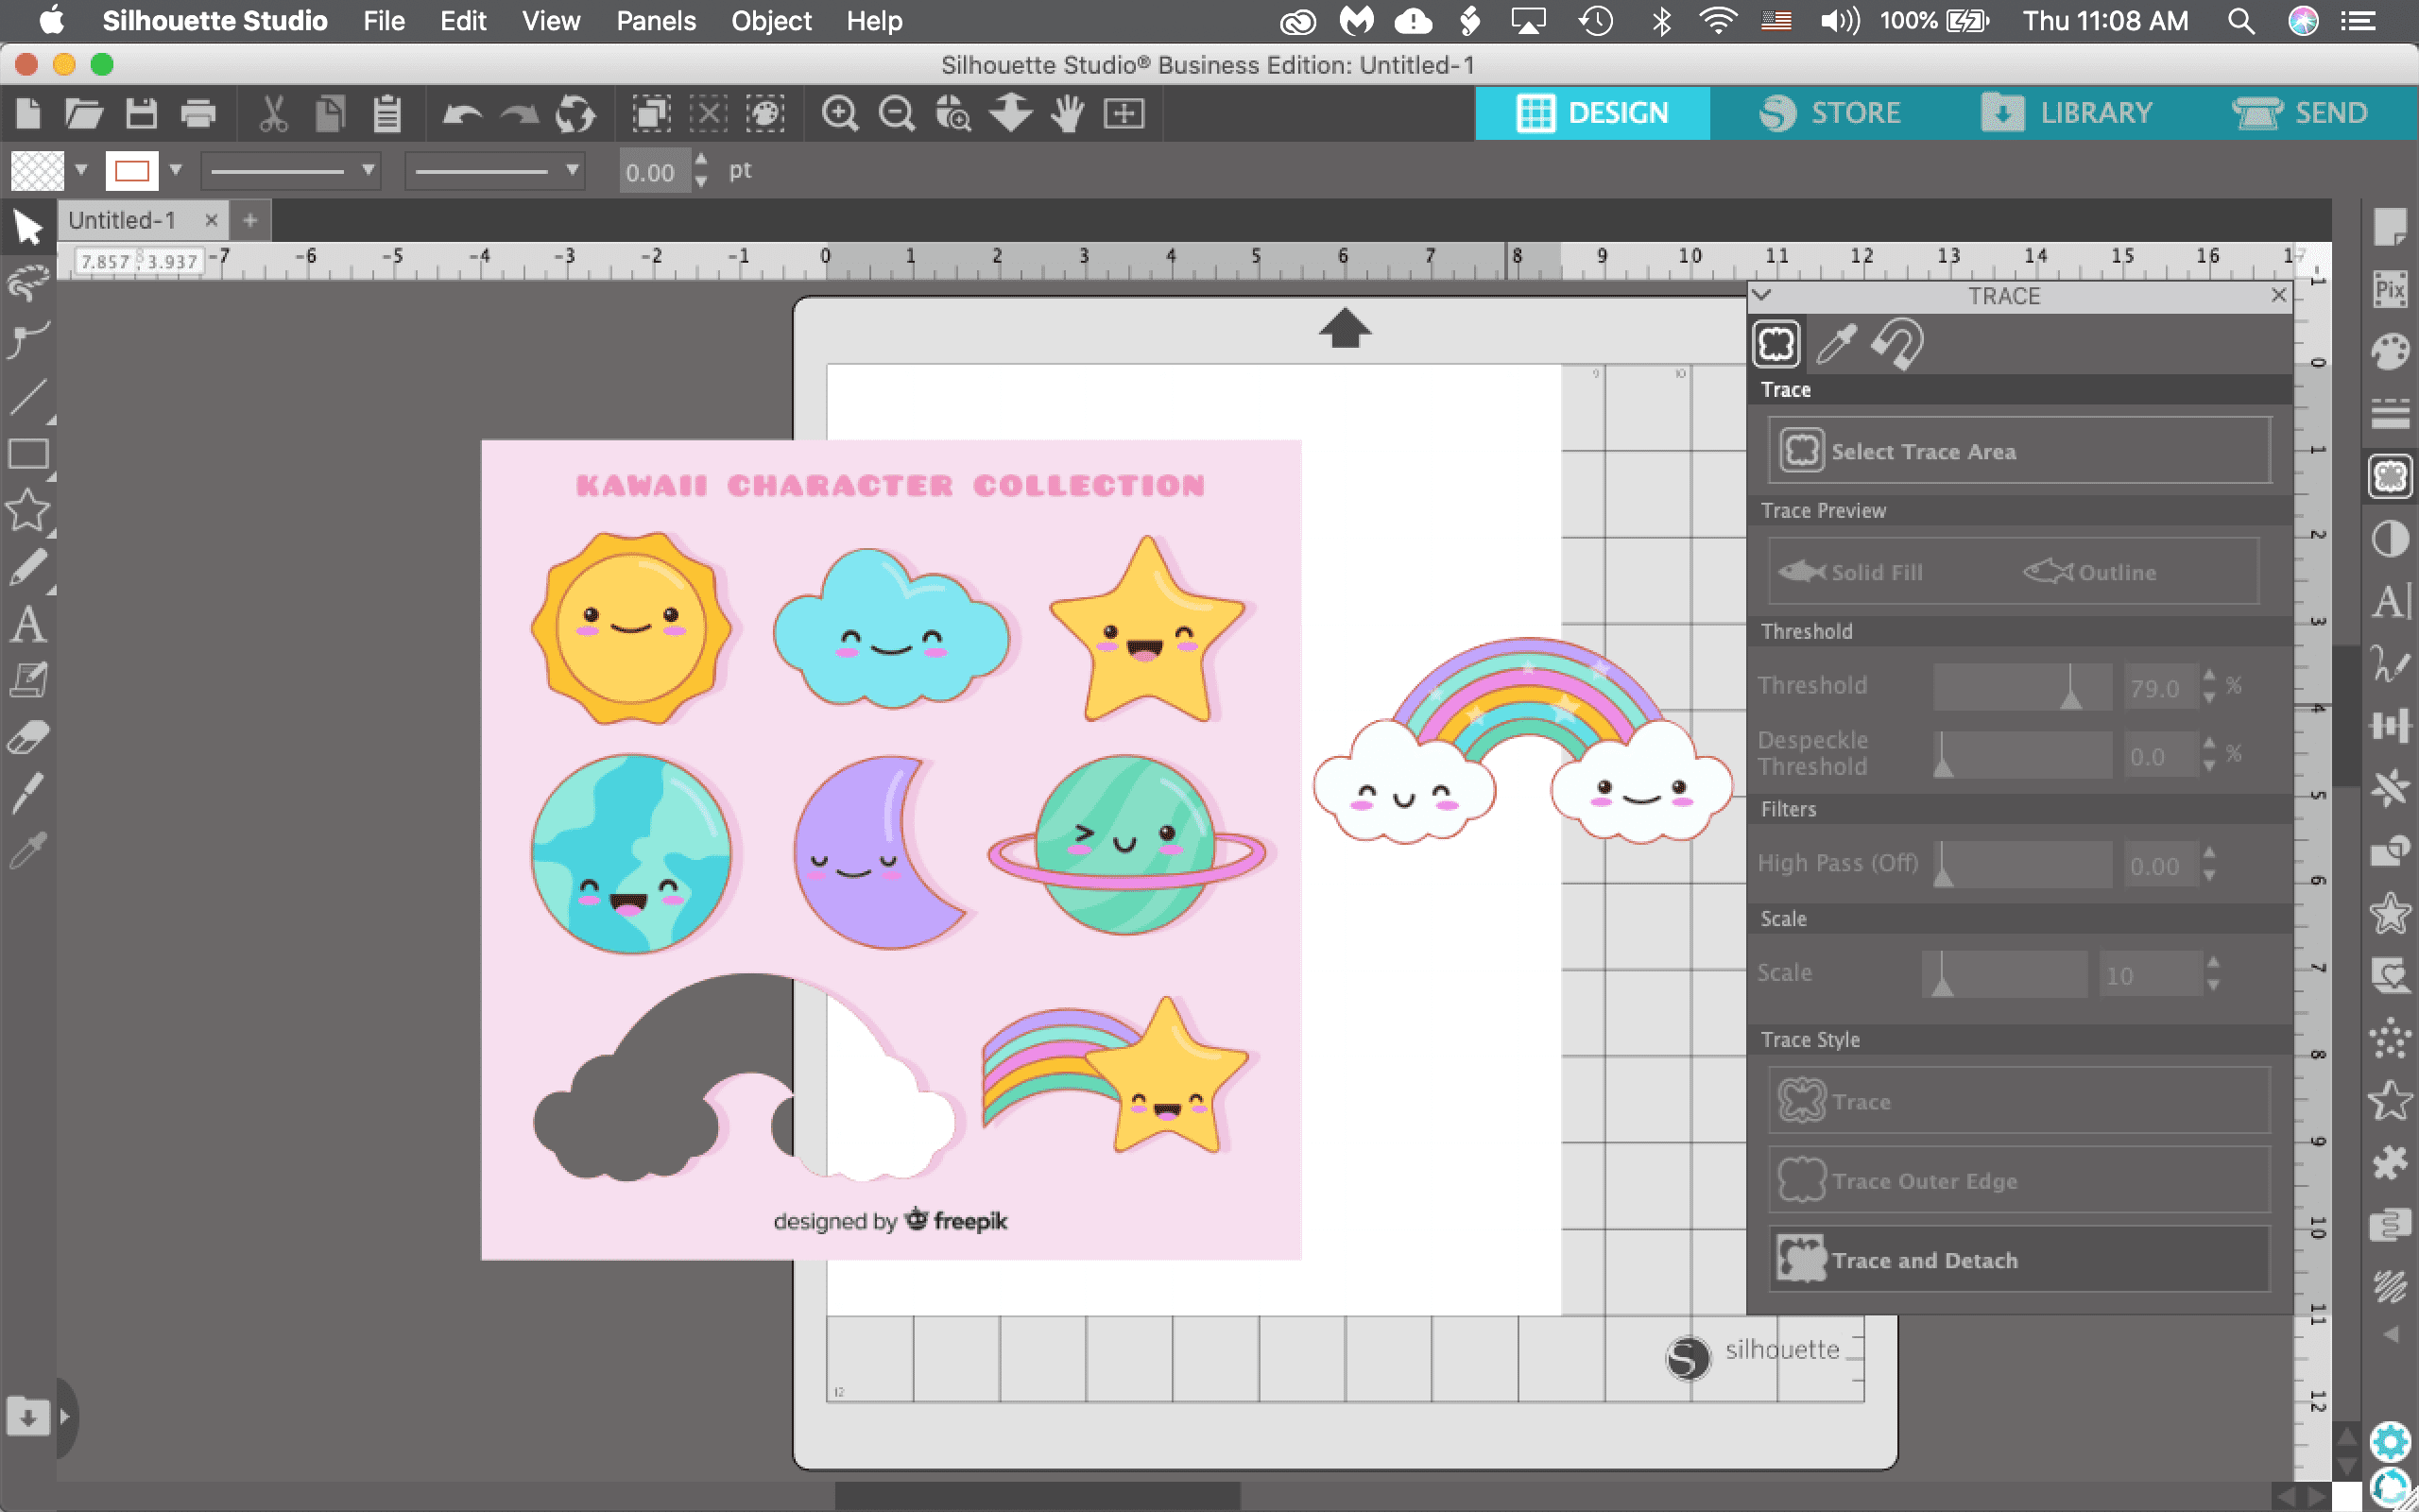Pick the Draw a Rectangle tool
This screenshot has width=2419, height=1512.
point(27,455)
